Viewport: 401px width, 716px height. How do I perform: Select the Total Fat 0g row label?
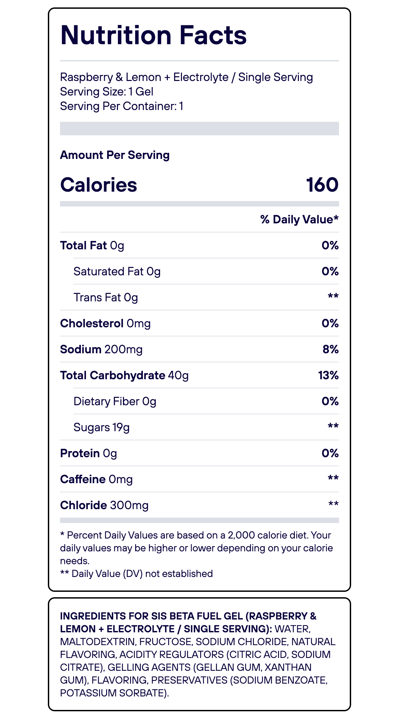[92, 246]
